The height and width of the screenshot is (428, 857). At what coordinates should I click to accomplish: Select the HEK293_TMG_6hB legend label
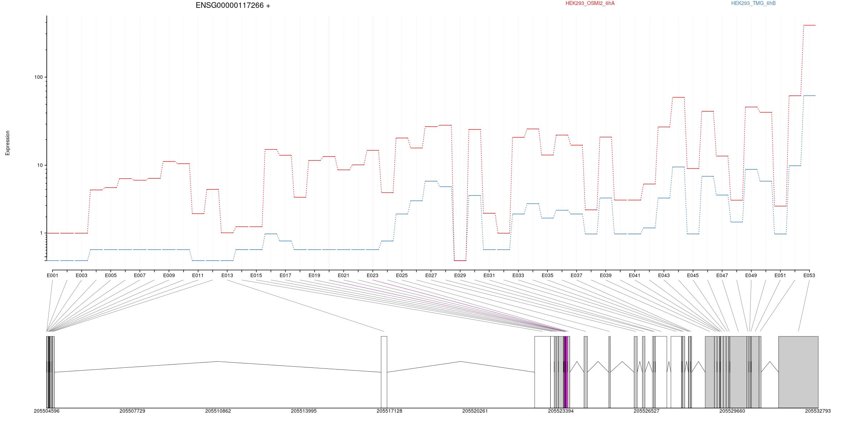(x=753, y=3)
